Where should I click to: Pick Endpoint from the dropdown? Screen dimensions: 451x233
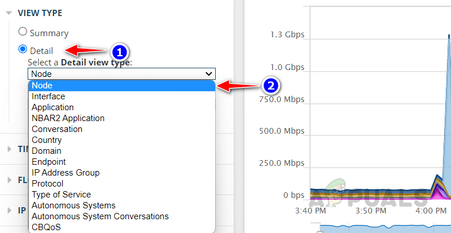point(48,162)
